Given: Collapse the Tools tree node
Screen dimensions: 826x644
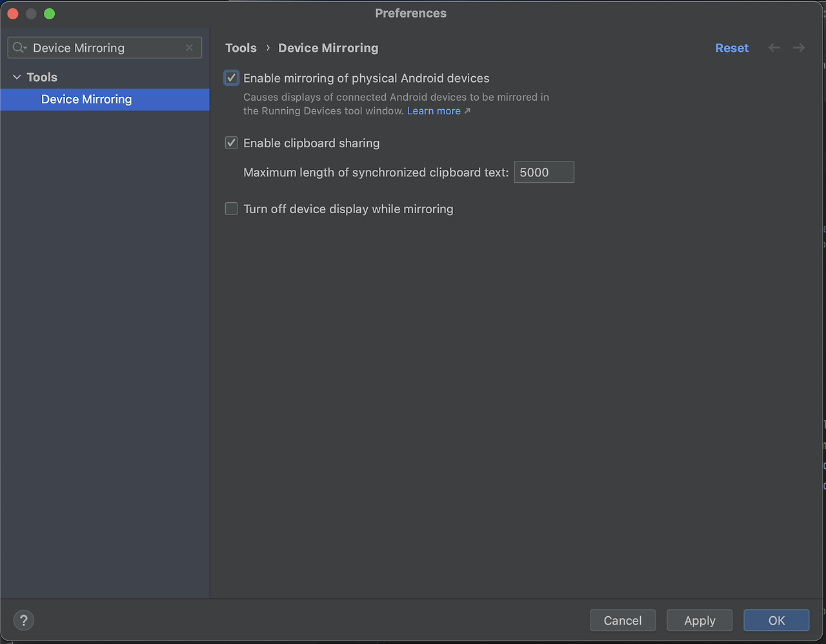Looking at the screenshot, I should (x=17, y=77).
